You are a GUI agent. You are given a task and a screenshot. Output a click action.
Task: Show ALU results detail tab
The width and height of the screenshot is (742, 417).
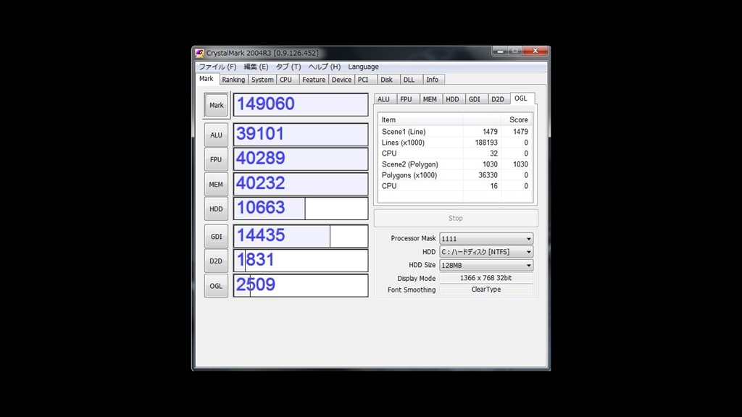[384, 99]
